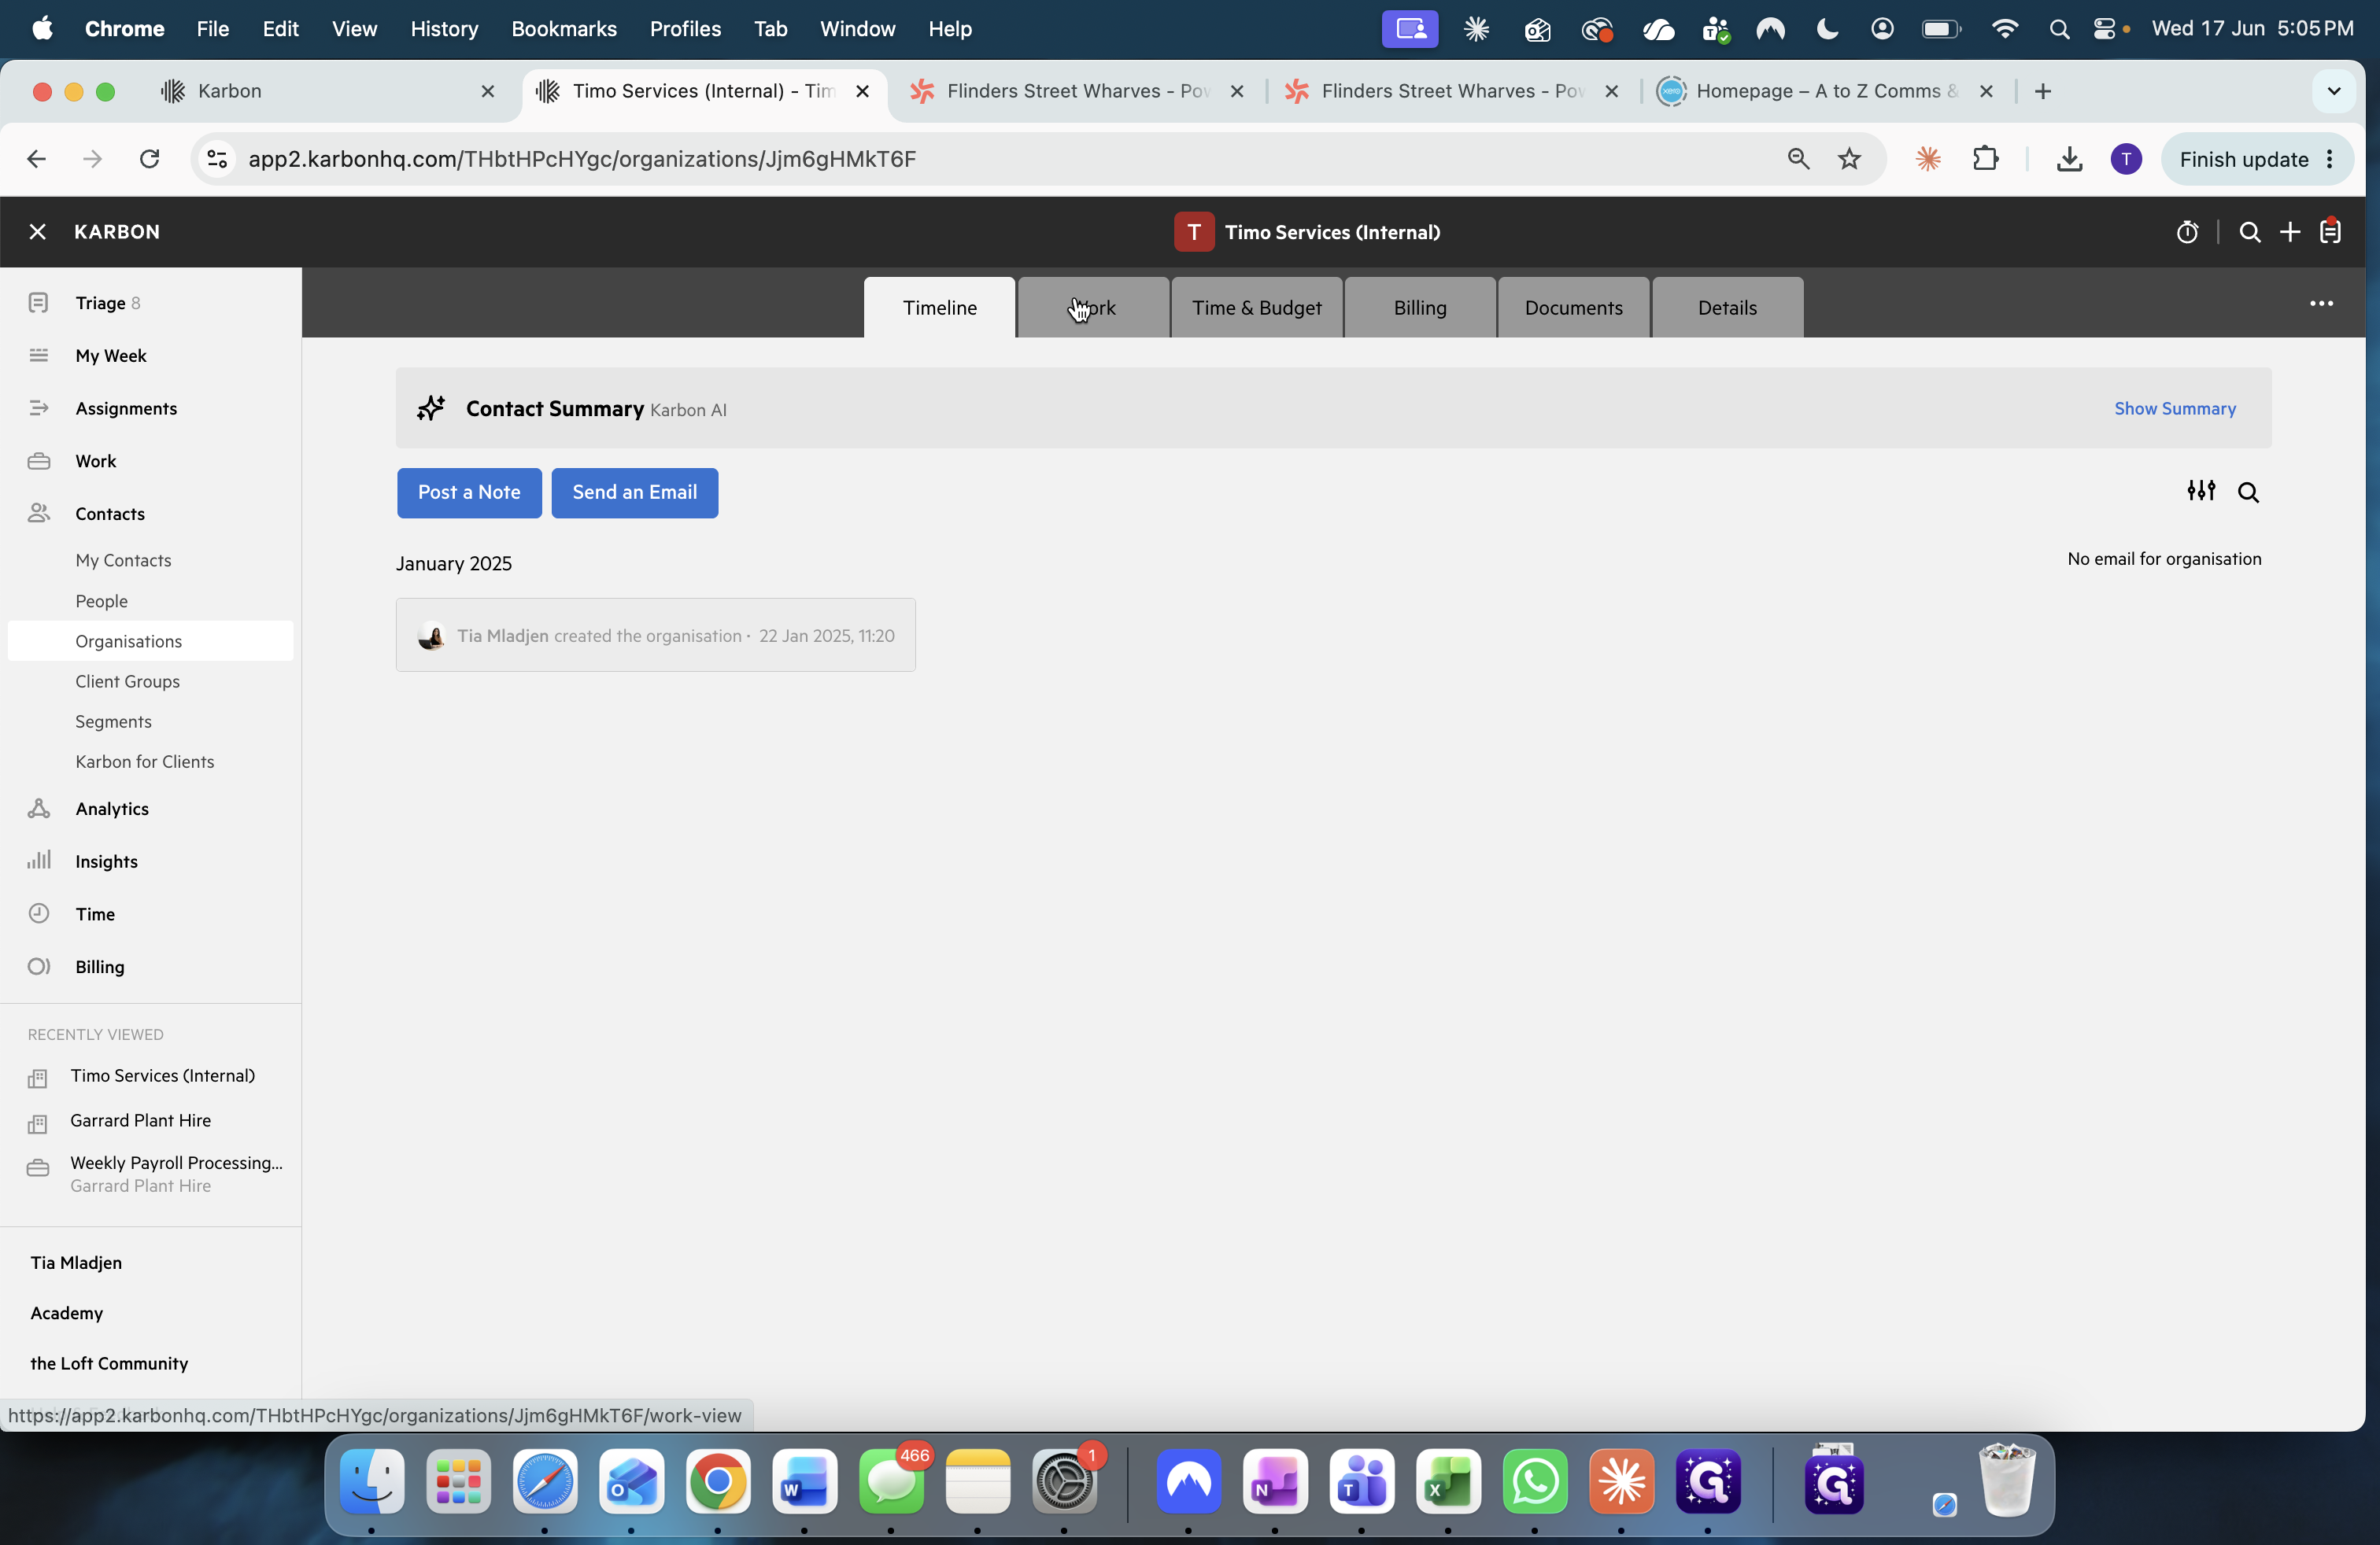The height and width of the screenshot is (1545, 2380).
Task: Click the Assignments sidebar icon
Action: pos(39,407)
